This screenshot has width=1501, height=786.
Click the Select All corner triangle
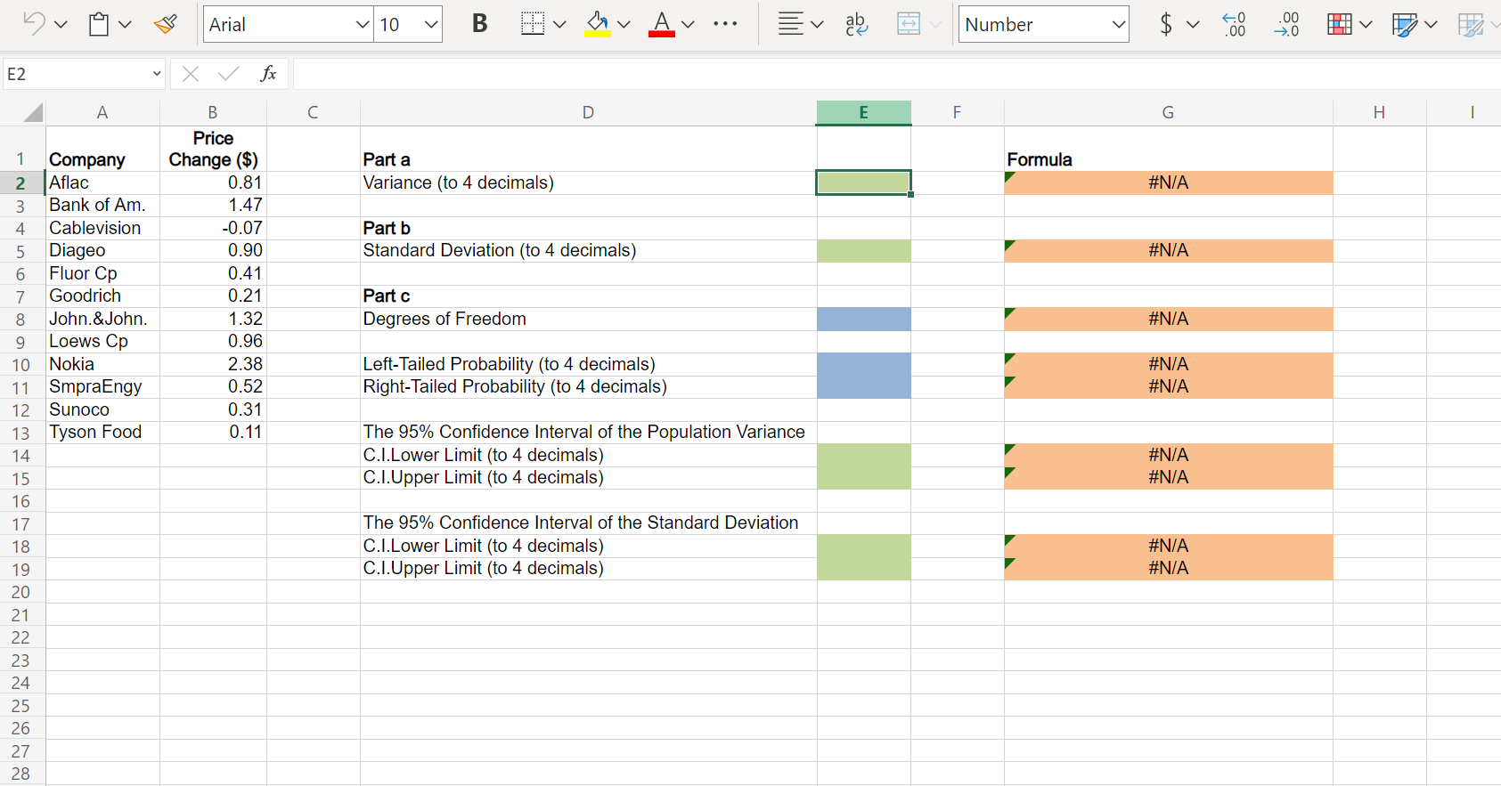(33, 112)
